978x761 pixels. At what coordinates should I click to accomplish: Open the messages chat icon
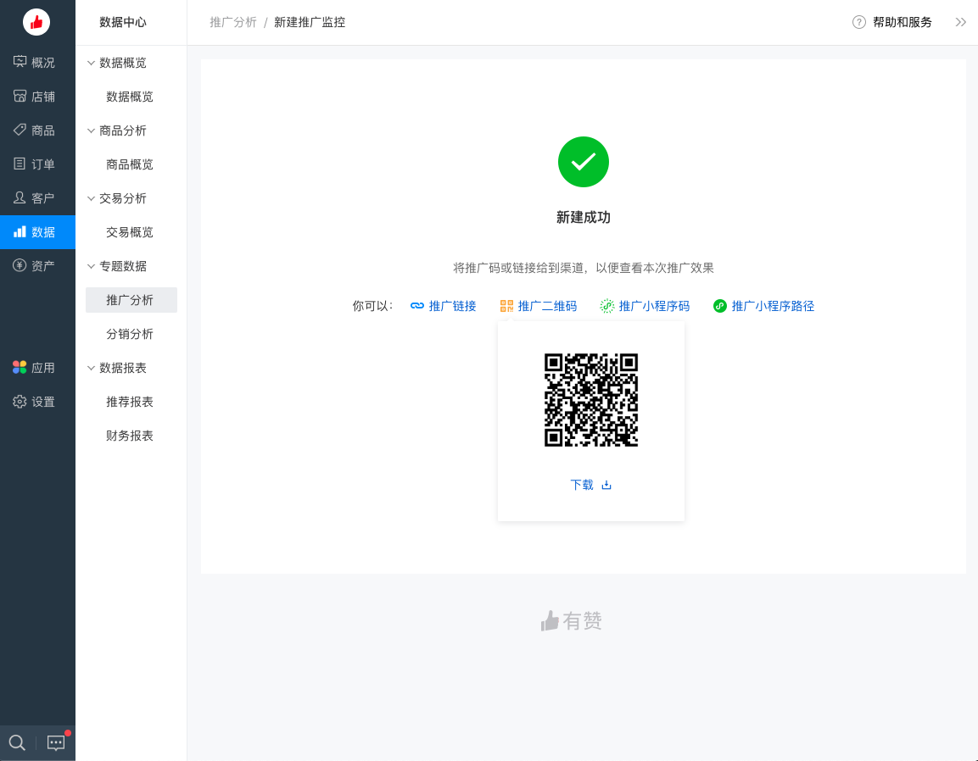click(56, 743)
